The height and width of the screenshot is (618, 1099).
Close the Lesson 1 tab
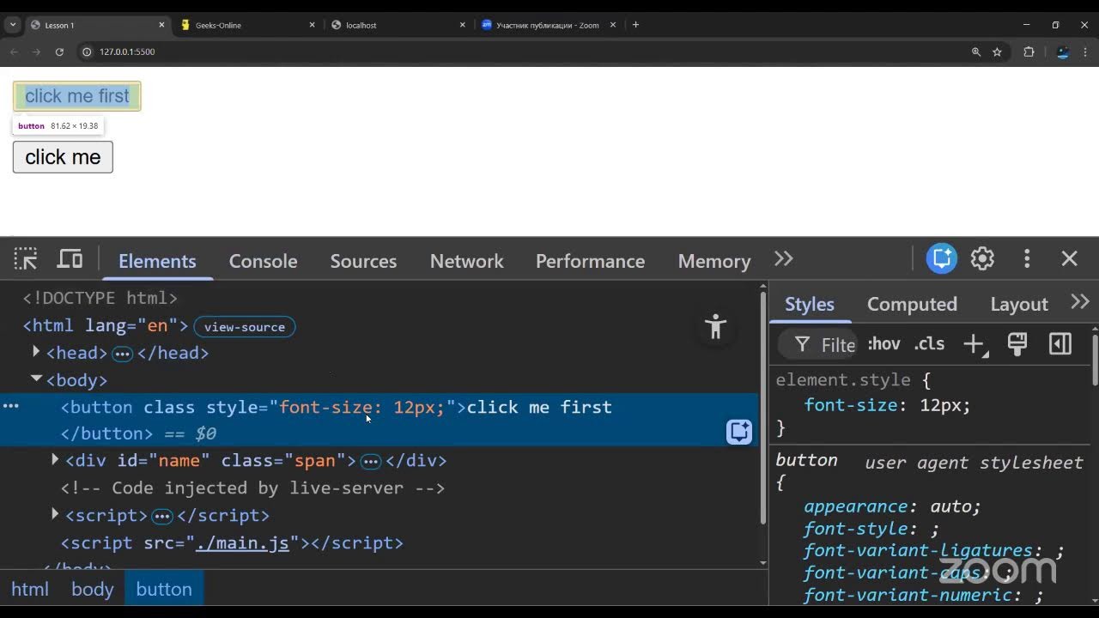(x=161, y=25)
